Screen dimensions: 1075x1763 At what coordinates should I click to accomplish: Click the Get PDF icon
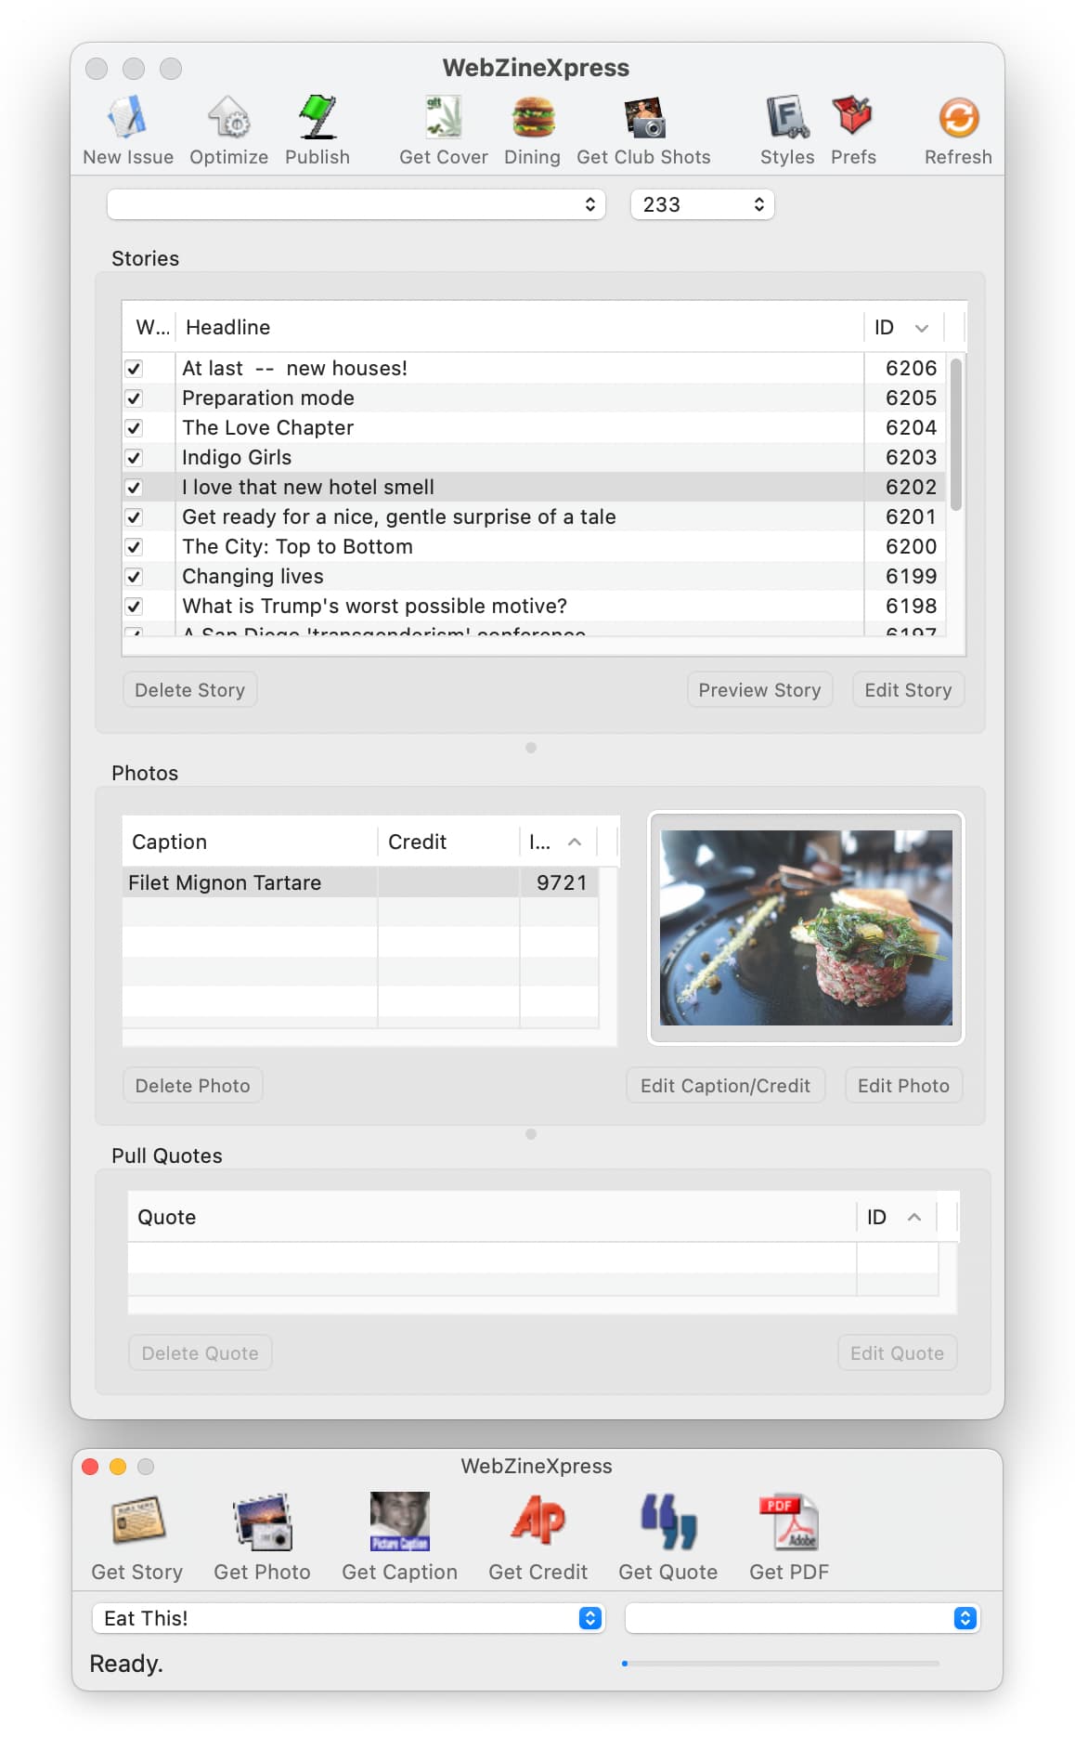[x=788, y=1521]
